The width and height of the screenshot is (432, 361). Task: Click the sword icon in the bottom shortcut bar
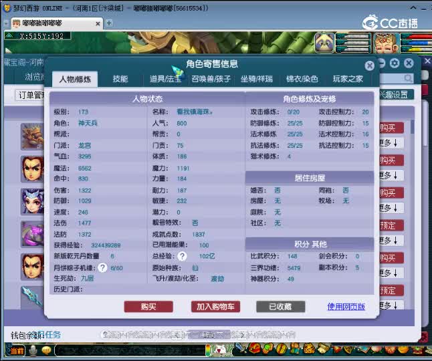coord(240,348)
